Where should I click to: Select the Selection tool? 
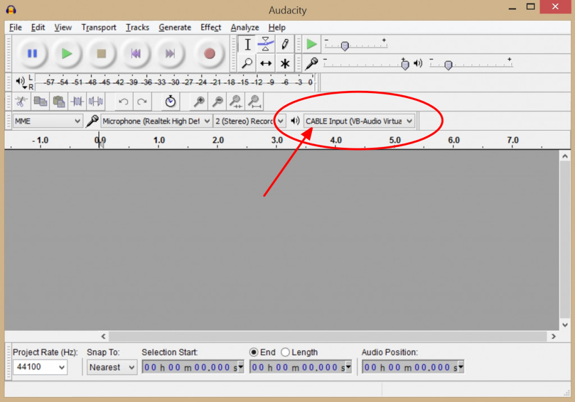pos(247,44)
